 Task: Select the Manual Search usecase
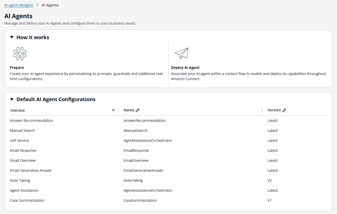point(22,131)
